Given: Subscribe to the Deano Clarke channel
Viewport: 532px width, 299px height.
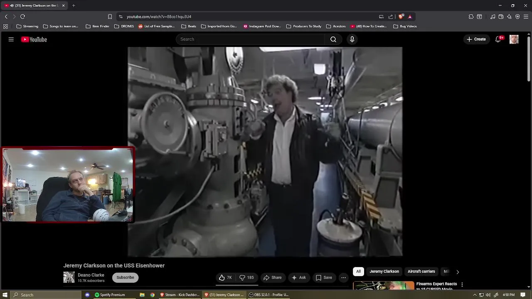Looking at the screenshot, I should coord(125,277).
